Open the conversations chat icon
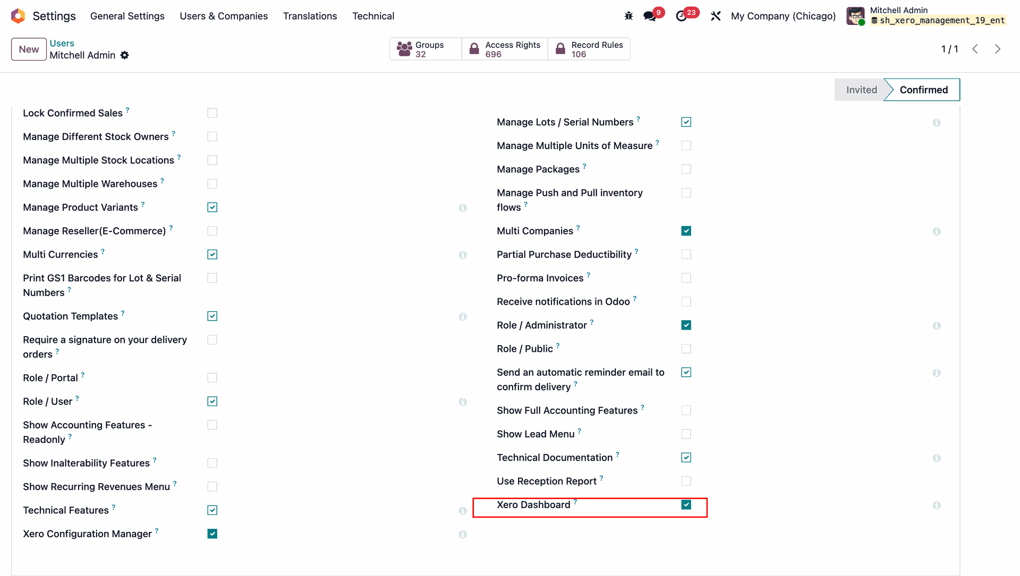This screenshot has width=1020, height=576. coord(649,16)
